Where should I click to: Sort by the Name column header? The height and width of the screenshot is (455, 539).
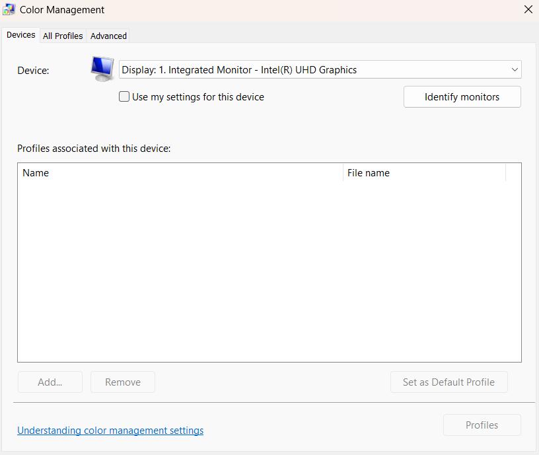[178, 173]
